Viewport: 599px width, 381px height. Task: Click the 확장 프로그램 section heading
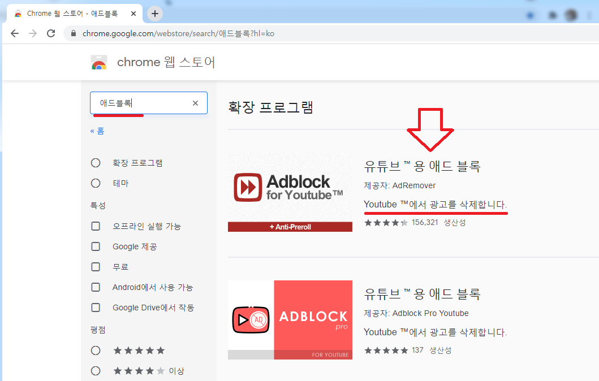270,107
